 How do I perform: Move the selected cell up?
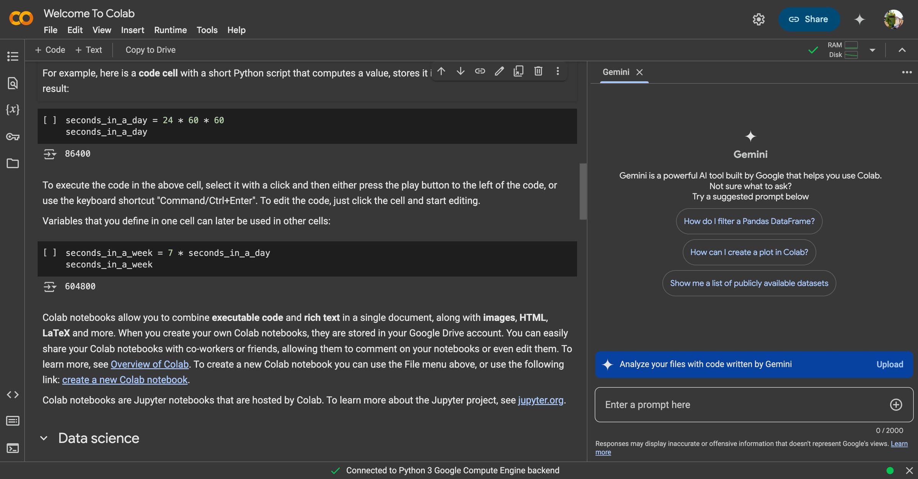pos(441,71)
